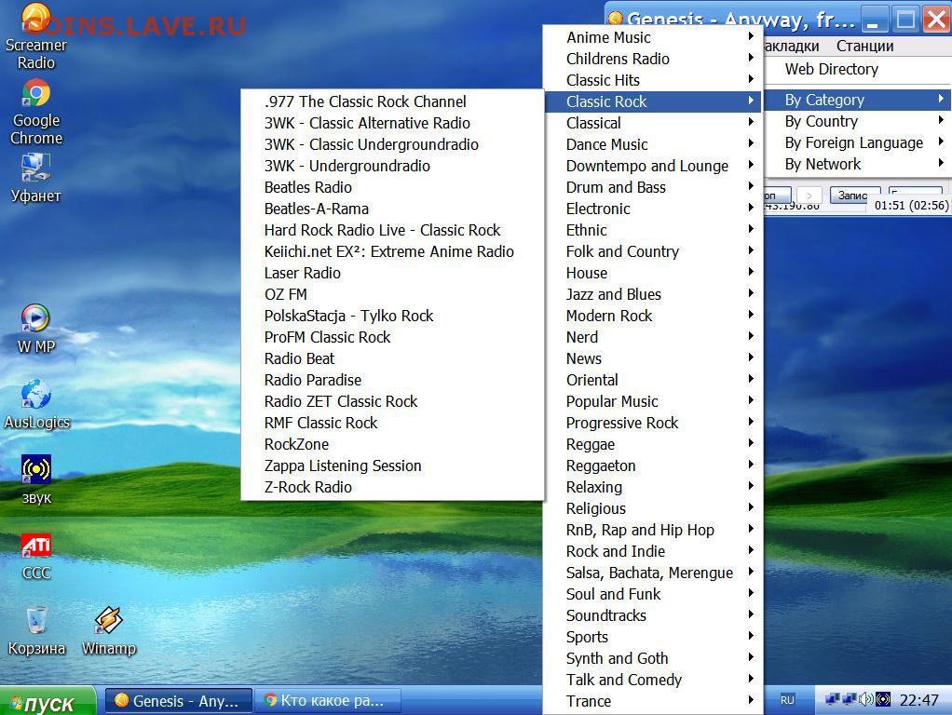Play ProFM Classic Rock station

click(x=392, y=337)
